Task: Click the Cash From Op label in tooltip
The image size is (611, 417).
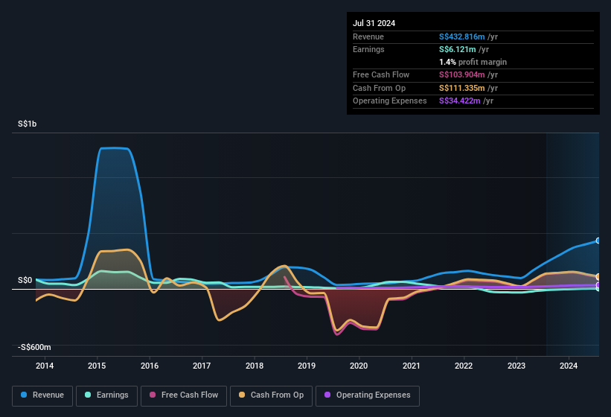Action: (x=379, y=88)
